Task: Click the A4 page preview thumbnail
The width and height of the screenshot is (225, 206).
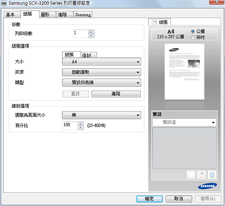Action: click(x=185, y=72)
